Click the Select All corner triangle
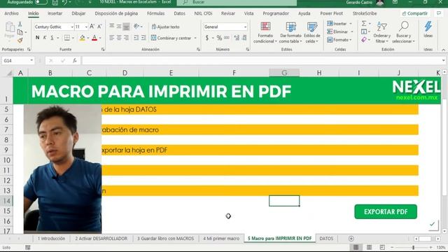The width and height of the screenshot is (448, 252). pyautogui.click(x=9, y=73)
